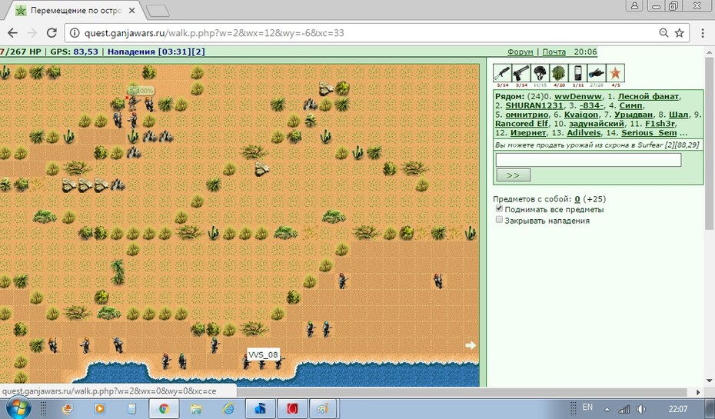The height and width of the screenshot is (419, 715).
Task: Open player Лесной фанат link
Action: tap(648, 97)
